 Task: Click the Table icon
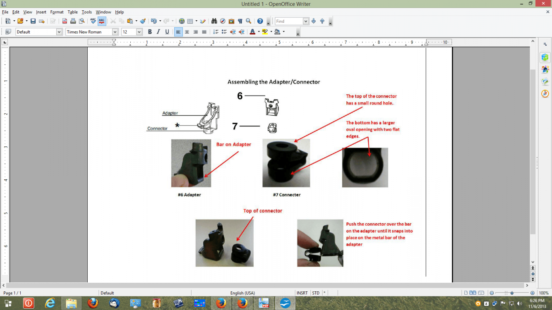190,21
